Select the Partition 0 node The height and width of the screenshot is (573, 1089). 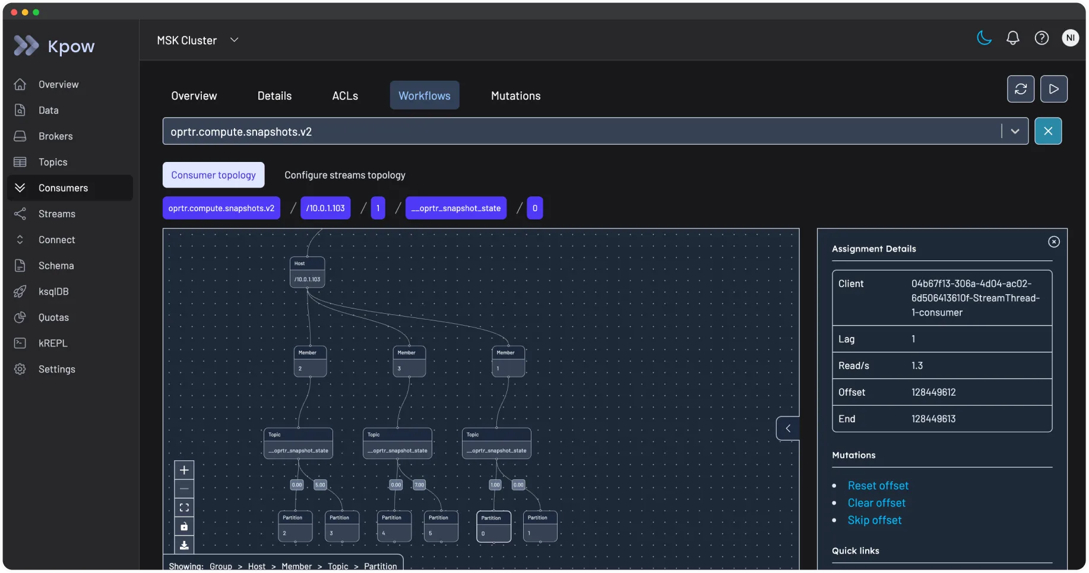click(494, 526)
